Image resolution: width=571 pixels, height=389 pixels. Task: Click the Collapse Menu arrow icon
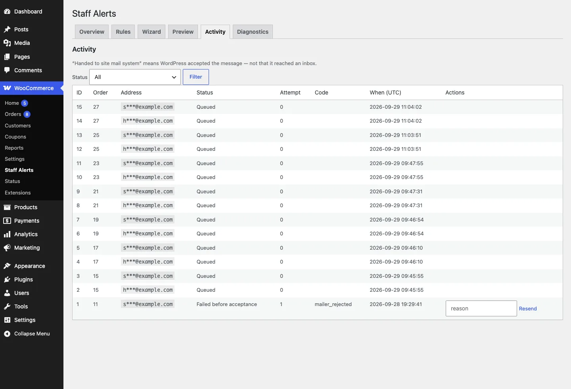7,334
